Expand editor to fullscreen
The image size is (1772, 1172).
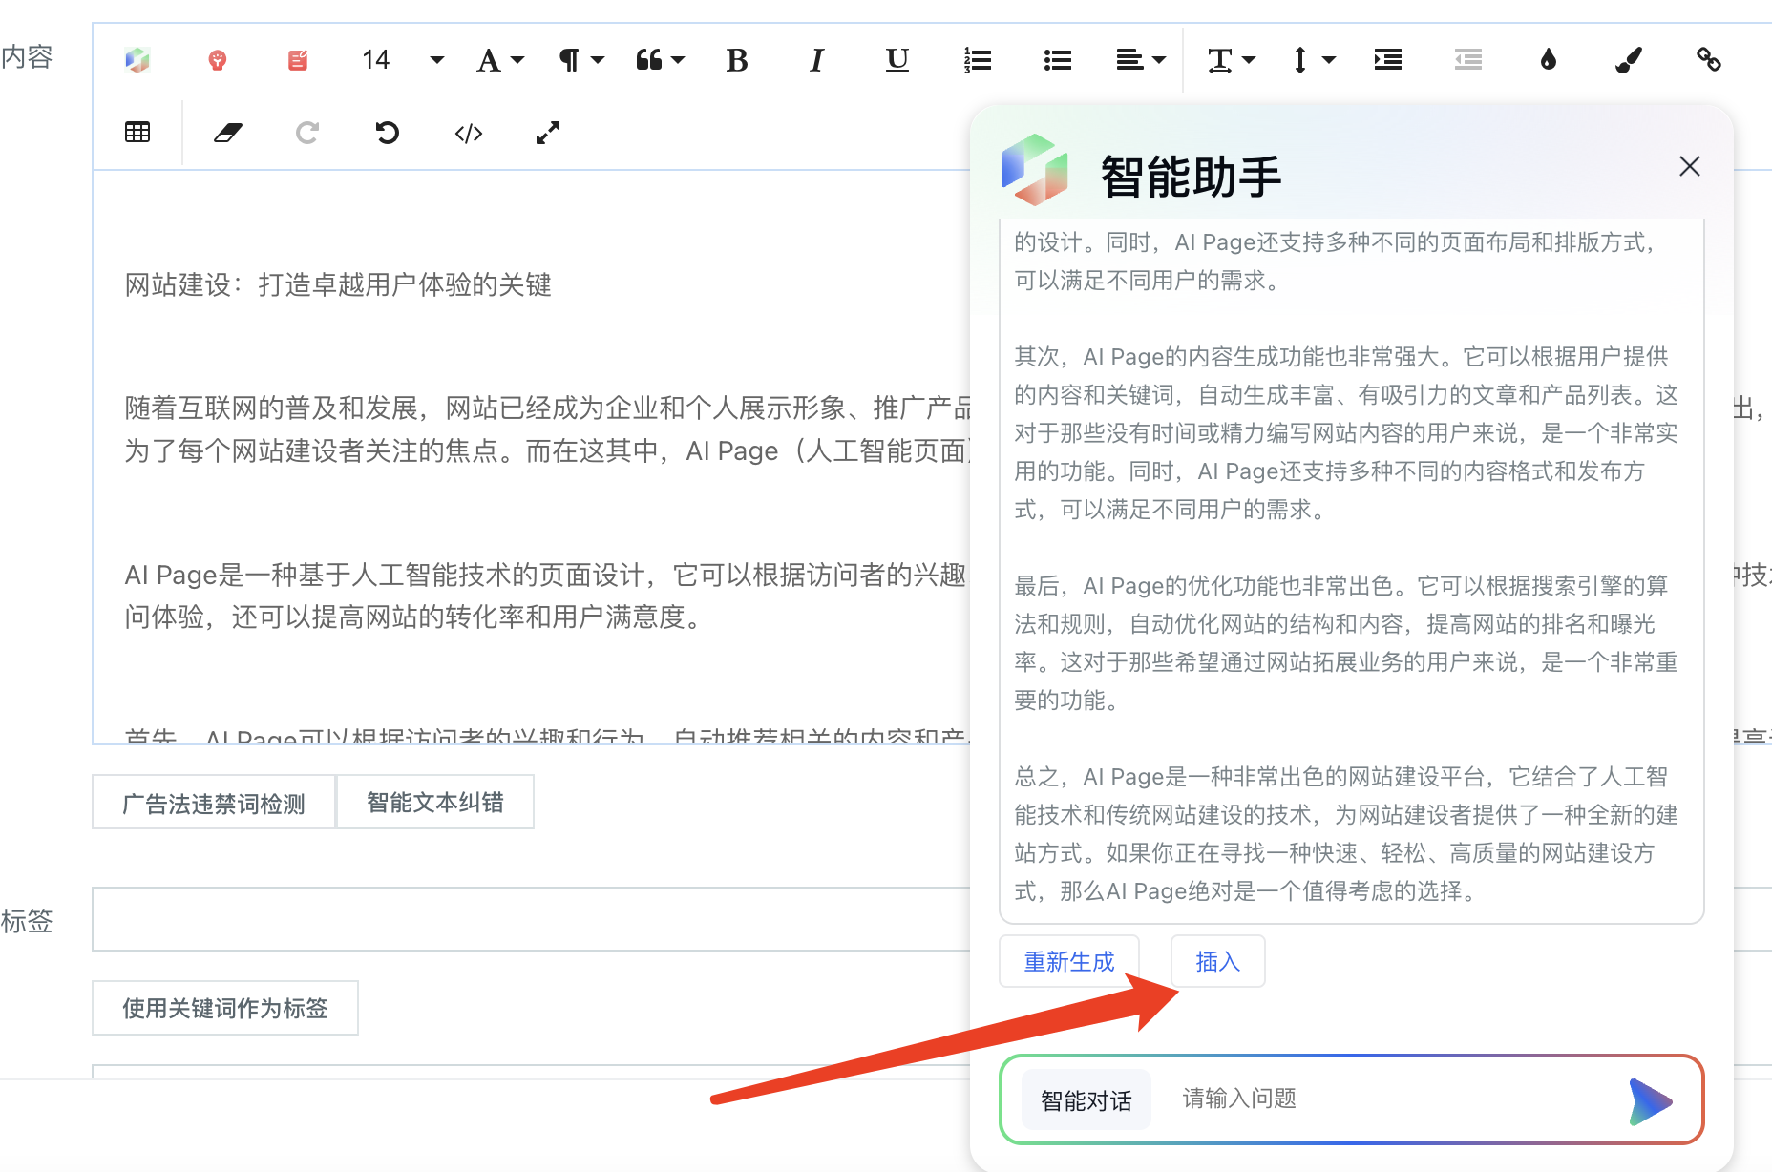click(548, 133)
